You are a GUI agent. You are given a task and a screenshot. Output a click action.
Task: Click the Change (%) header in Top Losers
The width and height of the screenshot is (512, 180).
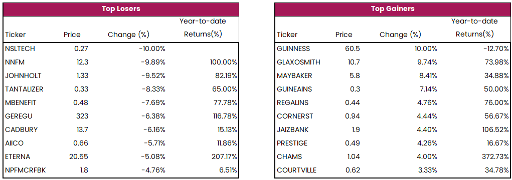click(x=128, y=34)
